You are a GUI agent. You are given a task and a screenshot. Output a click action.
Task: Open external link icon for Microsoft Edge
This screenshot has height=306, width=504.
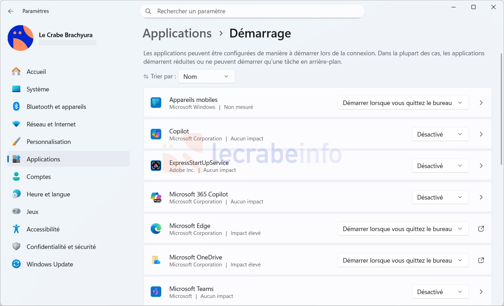click(481, 229)
